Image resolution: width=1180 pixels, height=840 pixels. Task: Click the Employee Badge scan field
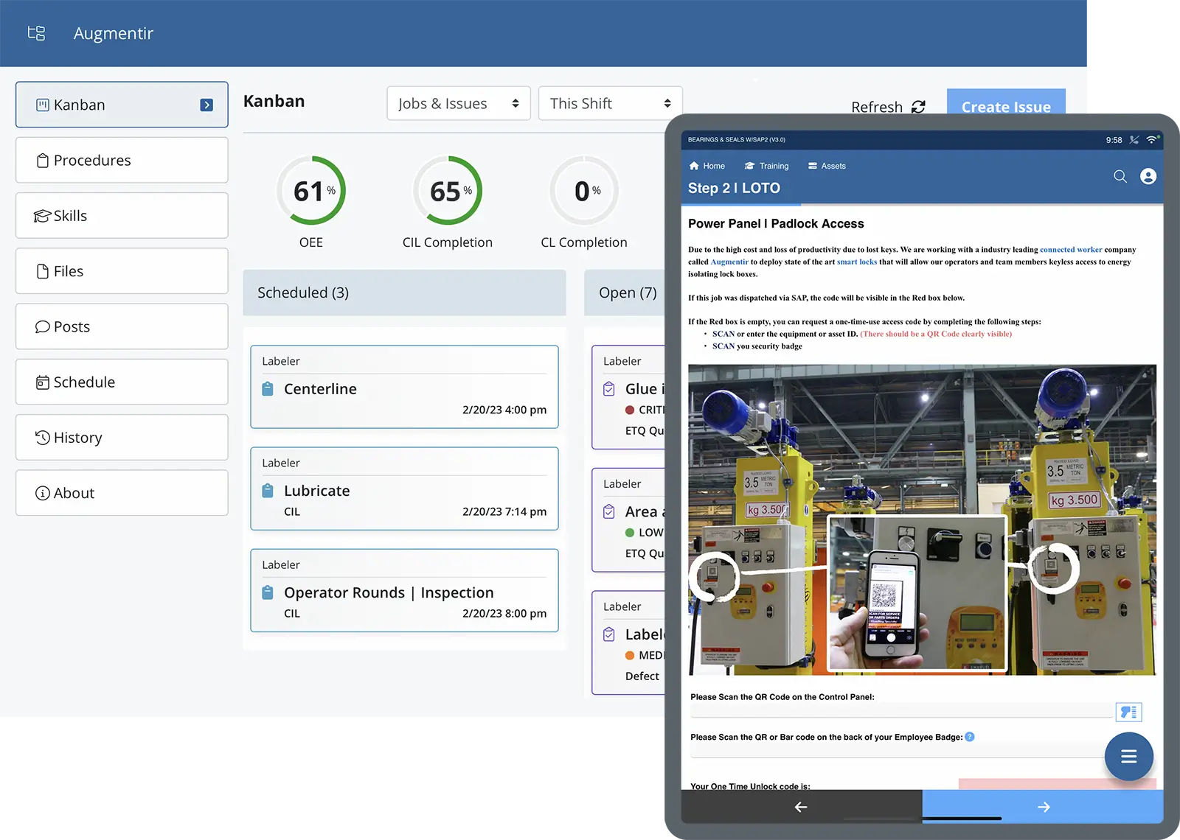pos(898,751)
